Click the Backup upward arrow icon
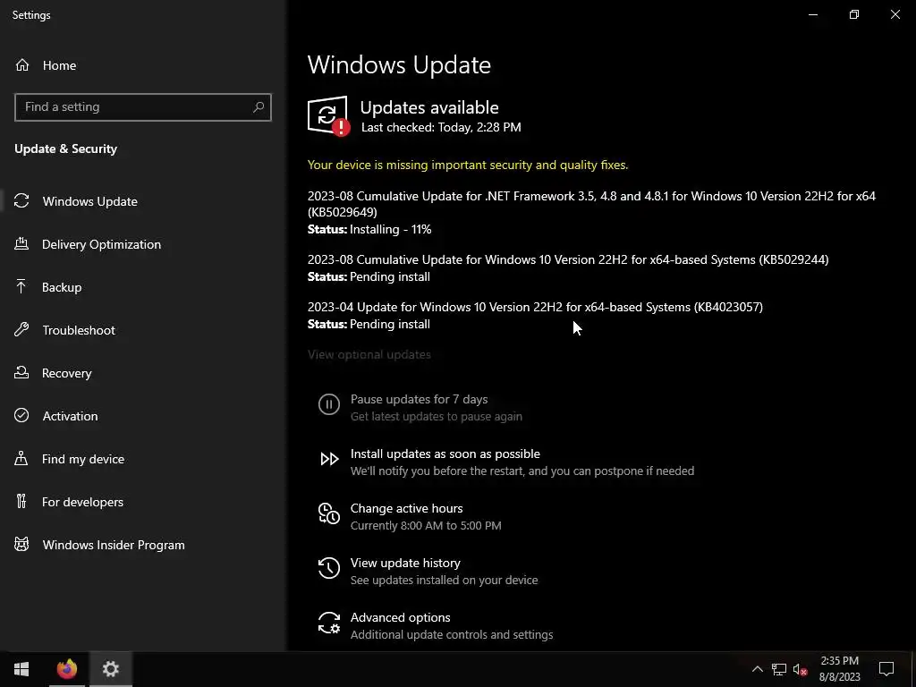The width and height of the screenshot is (916, 687). click(21, 286)
